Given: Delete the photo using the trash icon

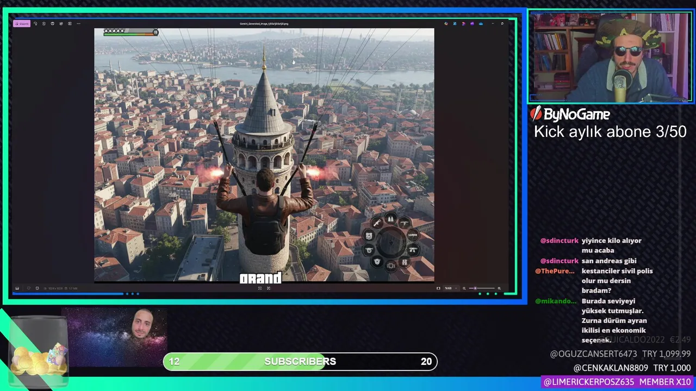Looking at the screenshot, I should click(x=44, y=24).
